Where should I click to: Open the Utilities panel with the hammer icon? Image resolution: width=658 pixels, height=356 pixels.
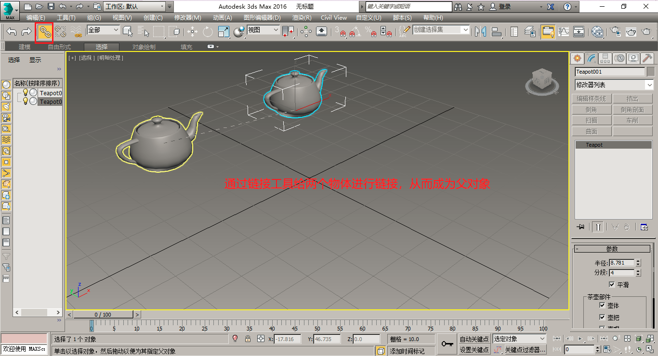pyautogui.click(x=648, y=58)
